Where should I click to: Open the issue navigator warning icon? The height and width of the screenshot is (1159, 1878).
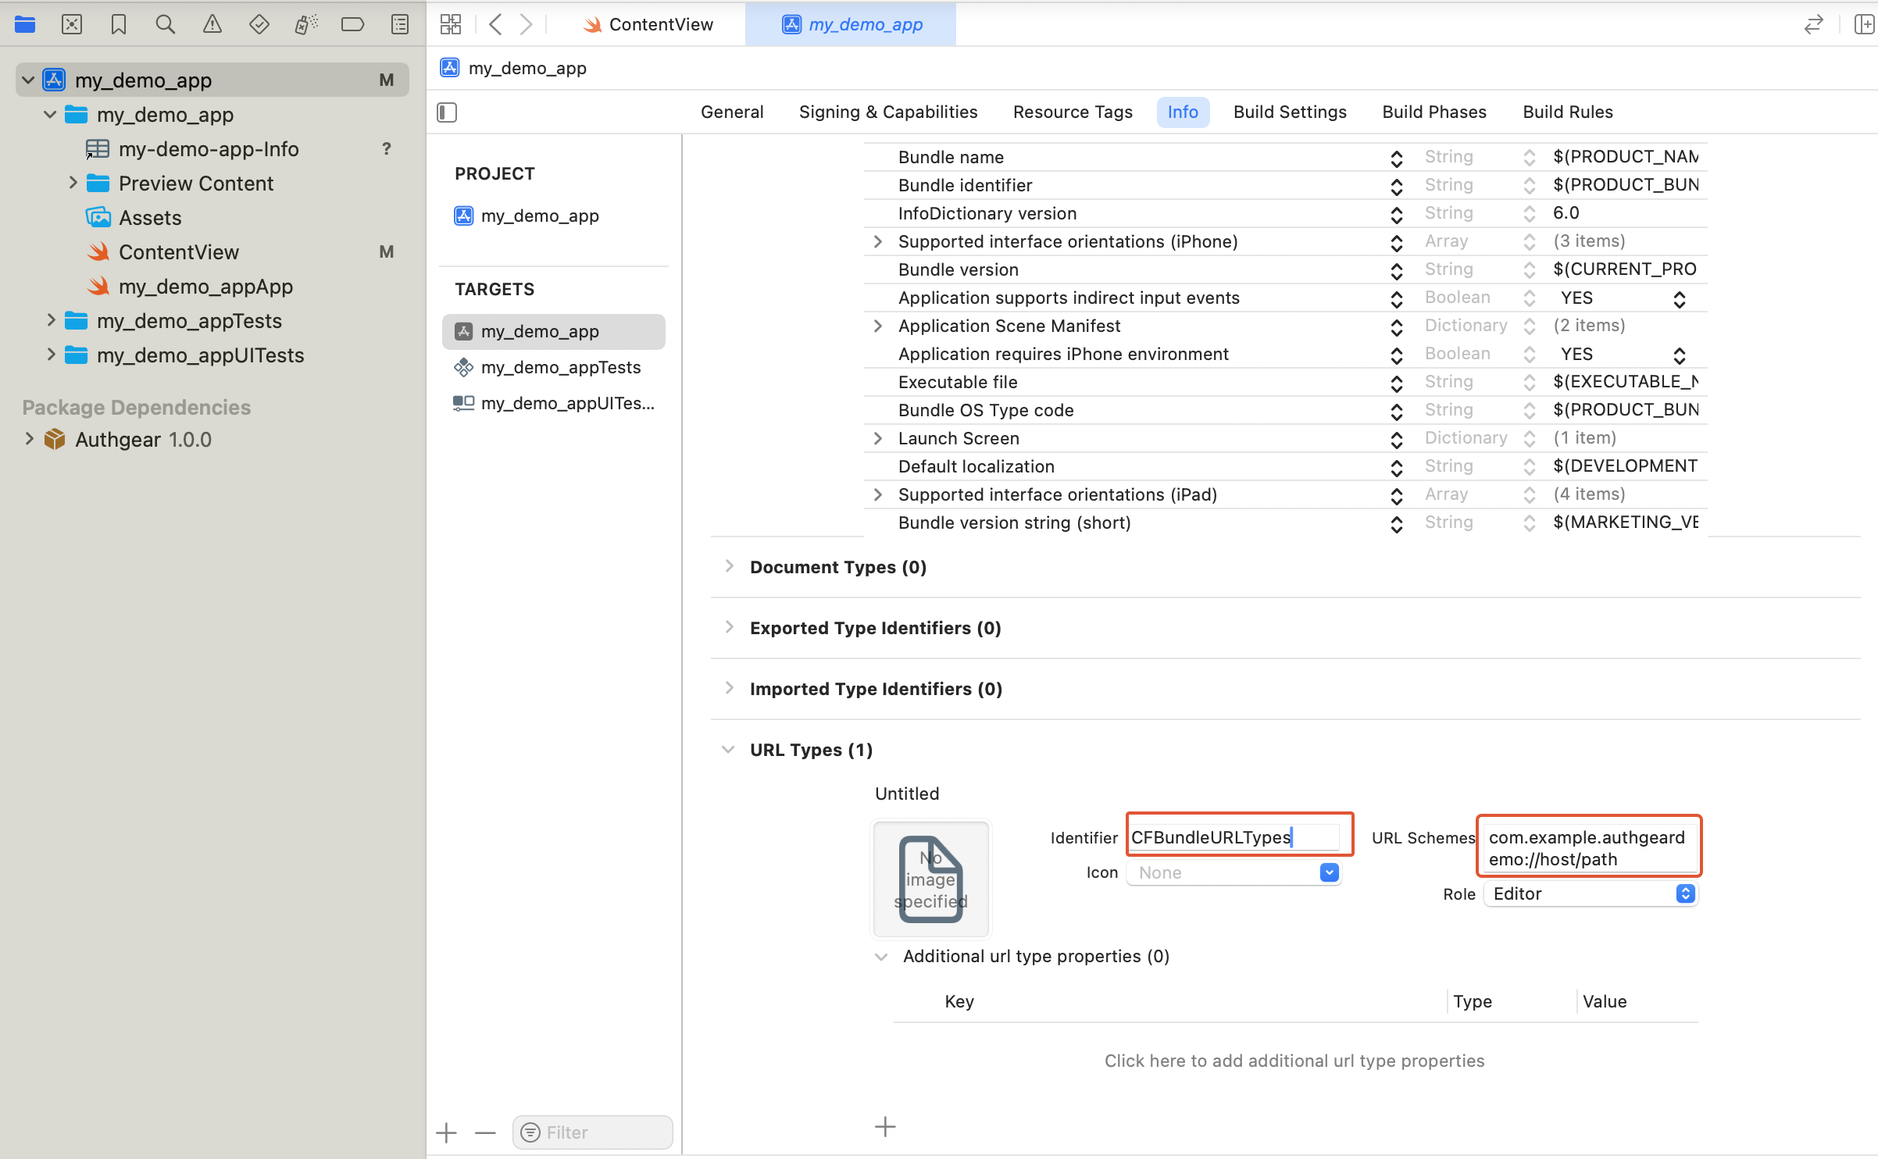[212, 25]
